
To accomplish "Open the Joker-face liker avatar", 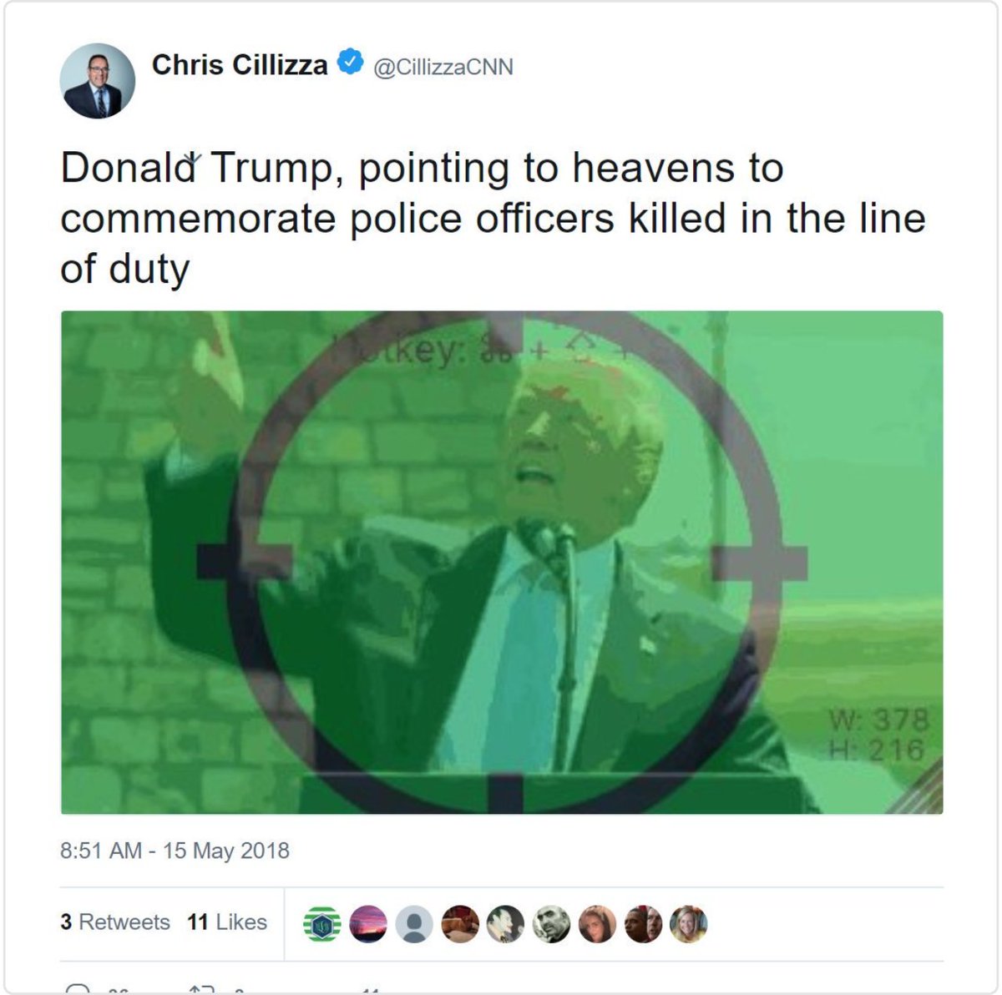I will [505, 924].
